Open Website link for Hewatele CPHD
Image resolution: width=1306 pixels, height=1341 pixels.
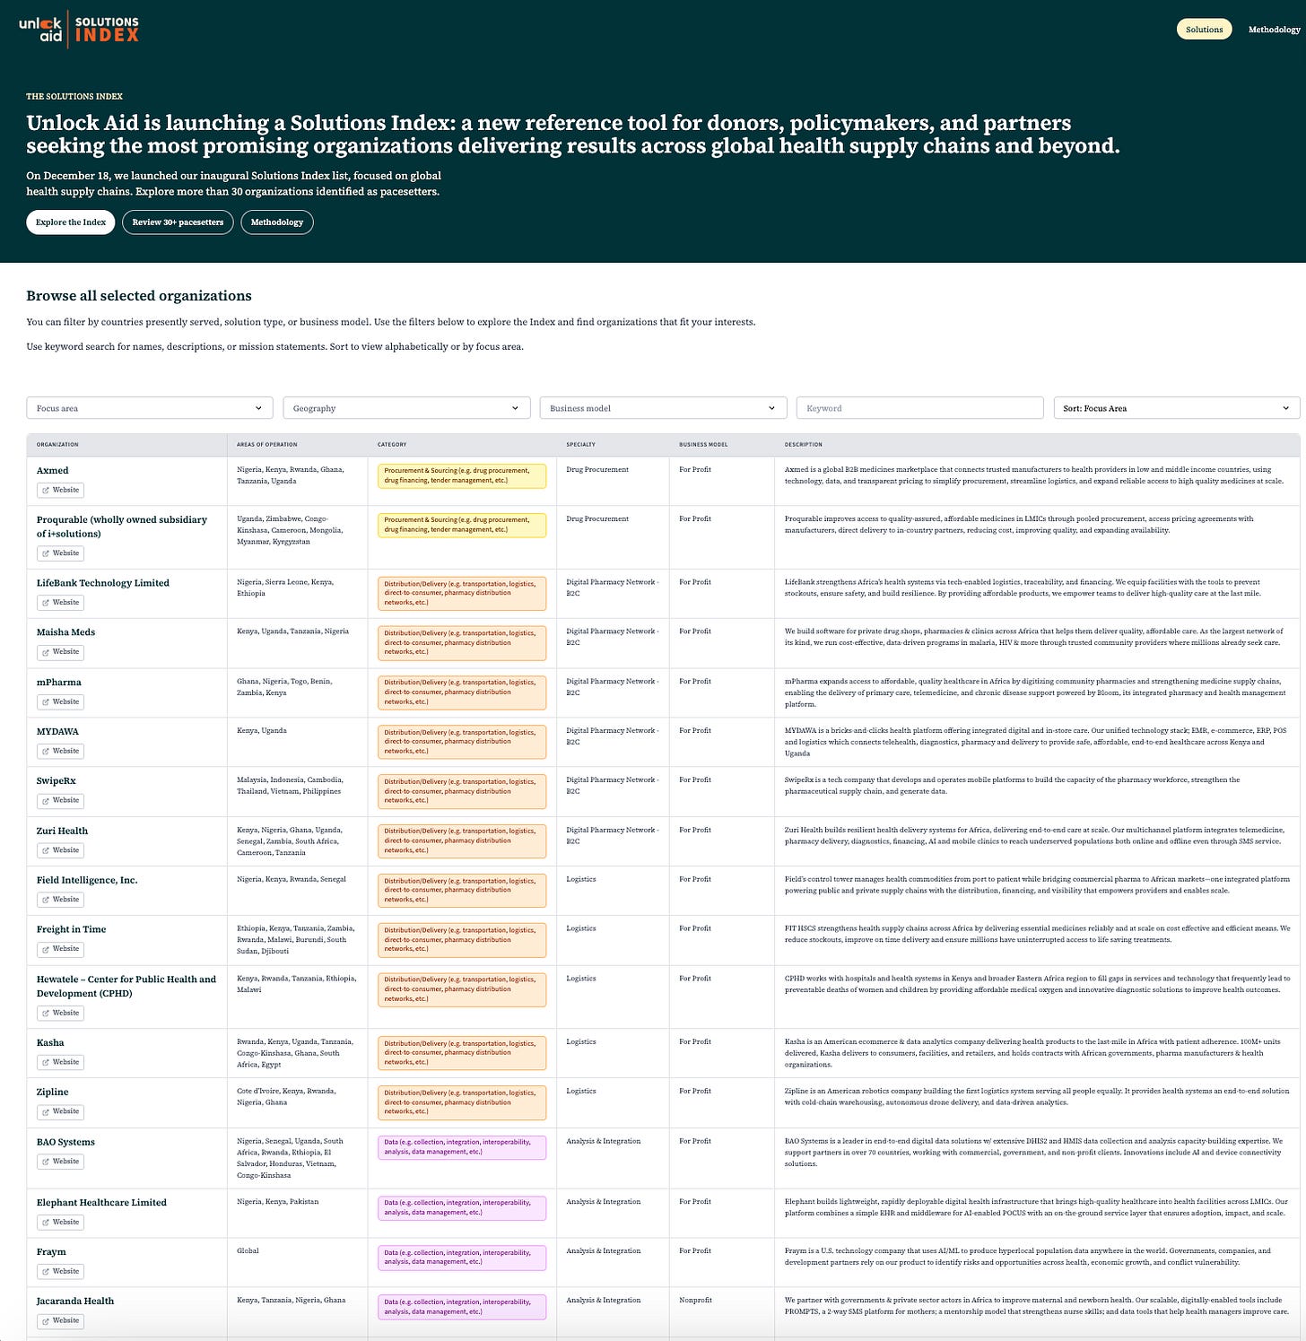click(x=60, y=1014)
